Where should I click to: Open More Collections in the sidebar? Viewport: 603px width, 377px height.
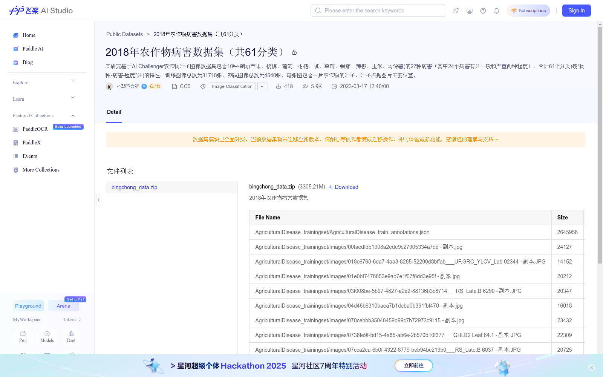(x=41, y=170)
